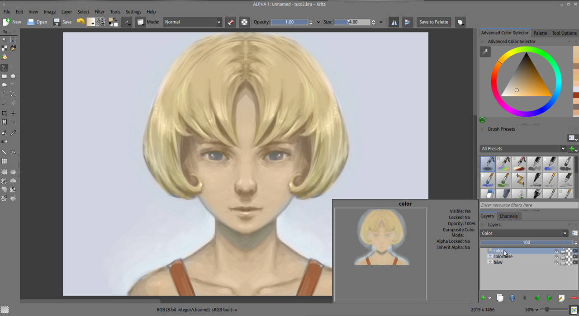
Task: Toggle visibility of the b&w layer
Action: point(556,263)
